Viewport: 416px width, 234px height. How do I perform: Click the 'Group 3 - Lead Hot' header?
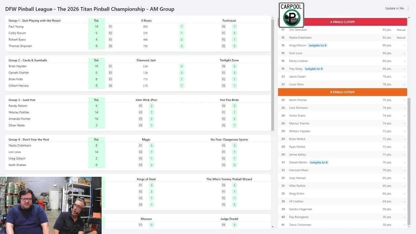(x=22, y=100)
